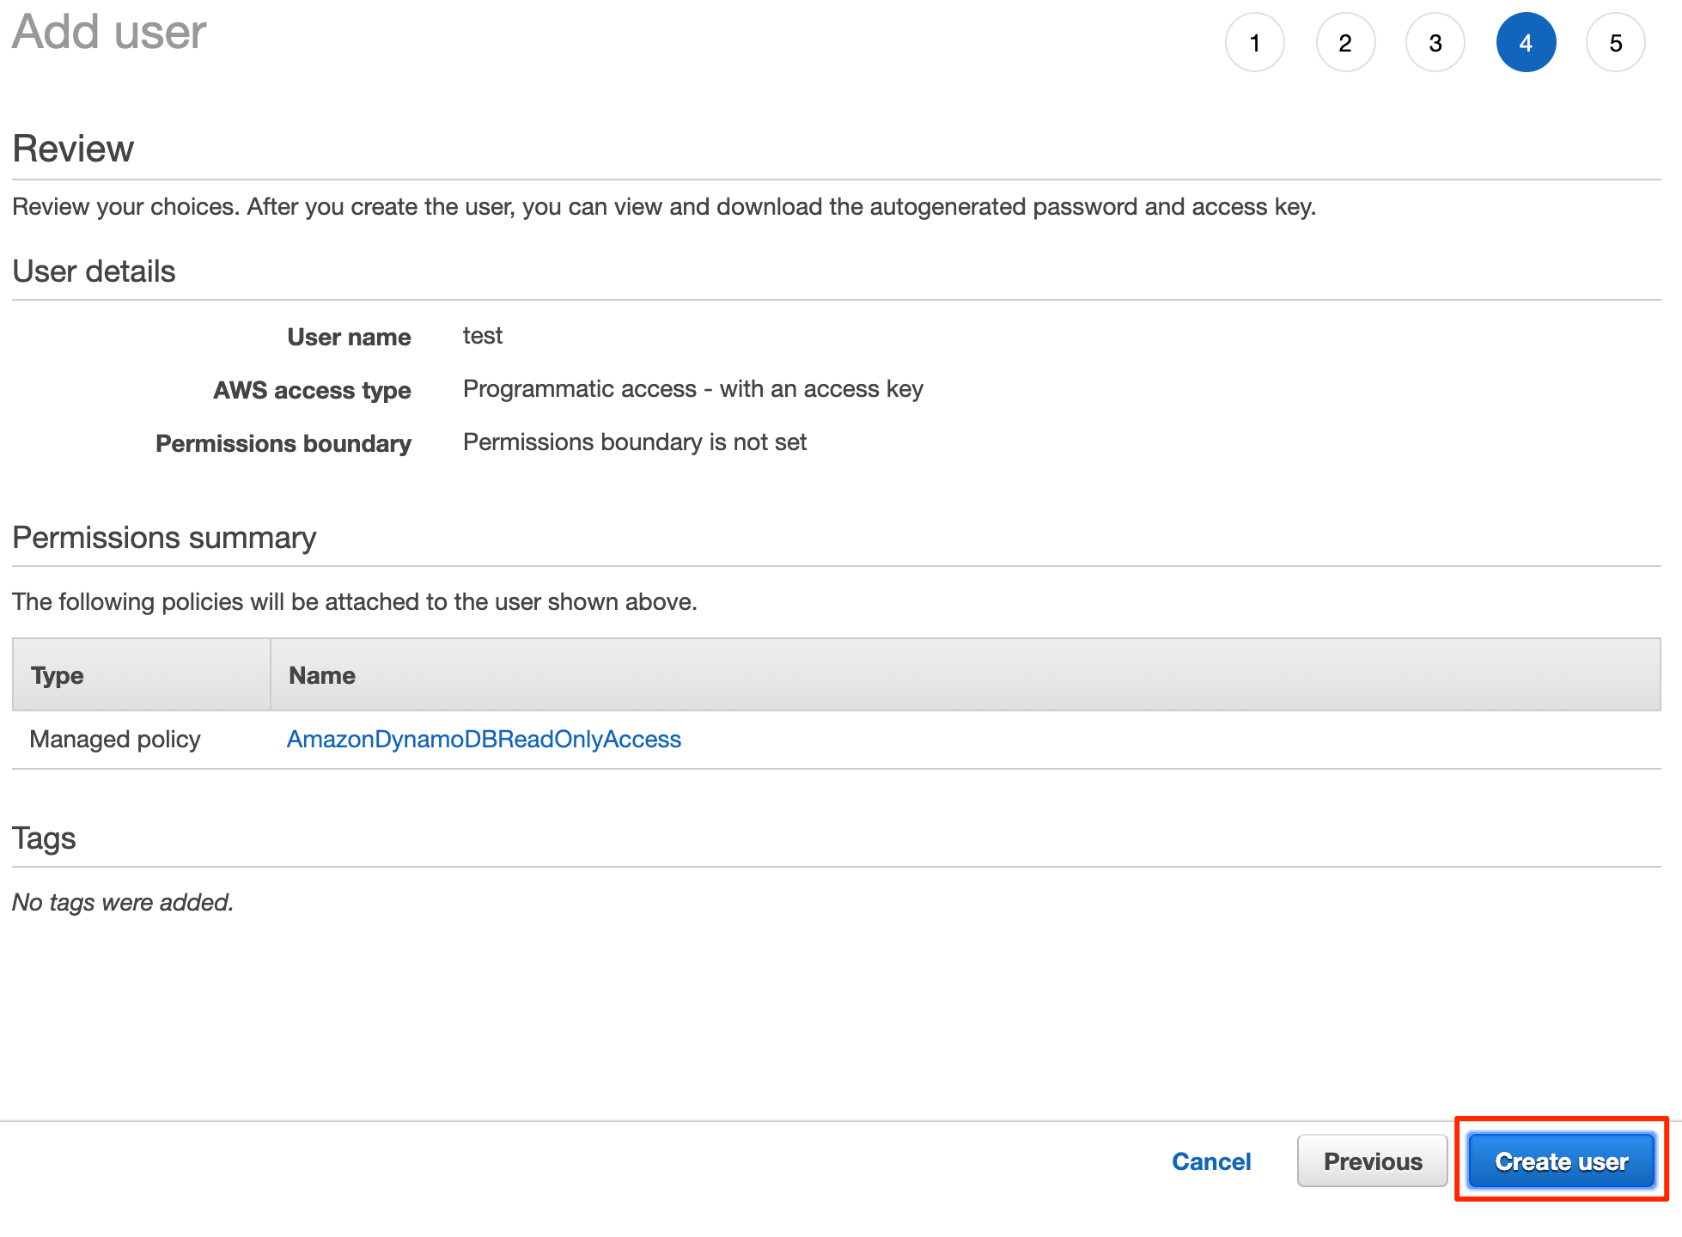Click the Tags section heading

44,838
